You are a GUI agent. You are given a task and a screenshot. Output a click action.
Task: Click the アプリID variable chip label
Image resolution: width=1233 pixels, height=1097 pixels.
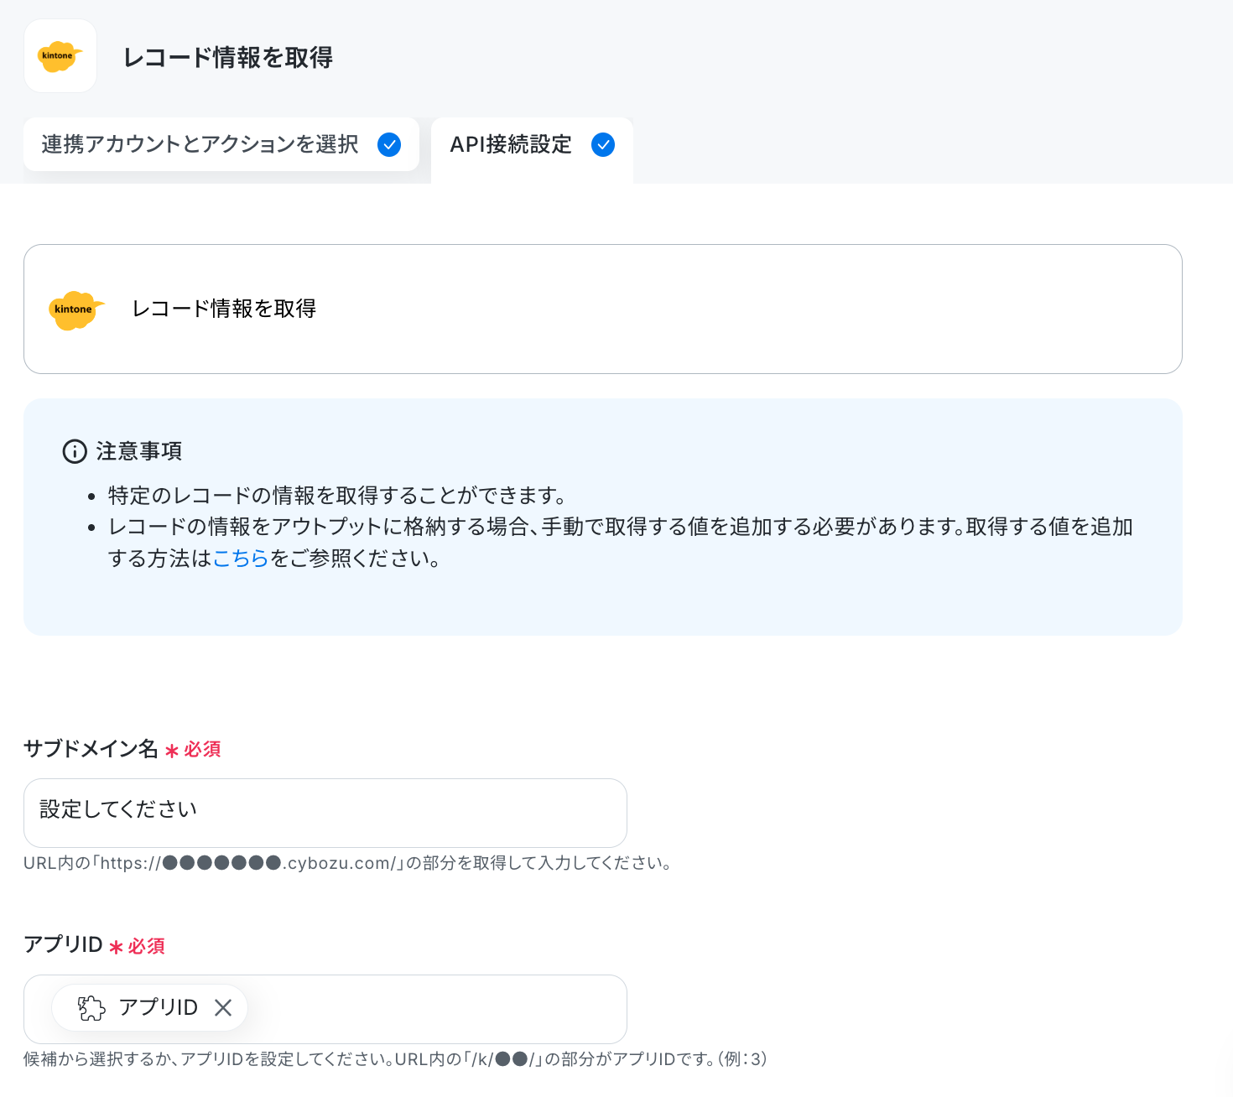click(159, 1007)
